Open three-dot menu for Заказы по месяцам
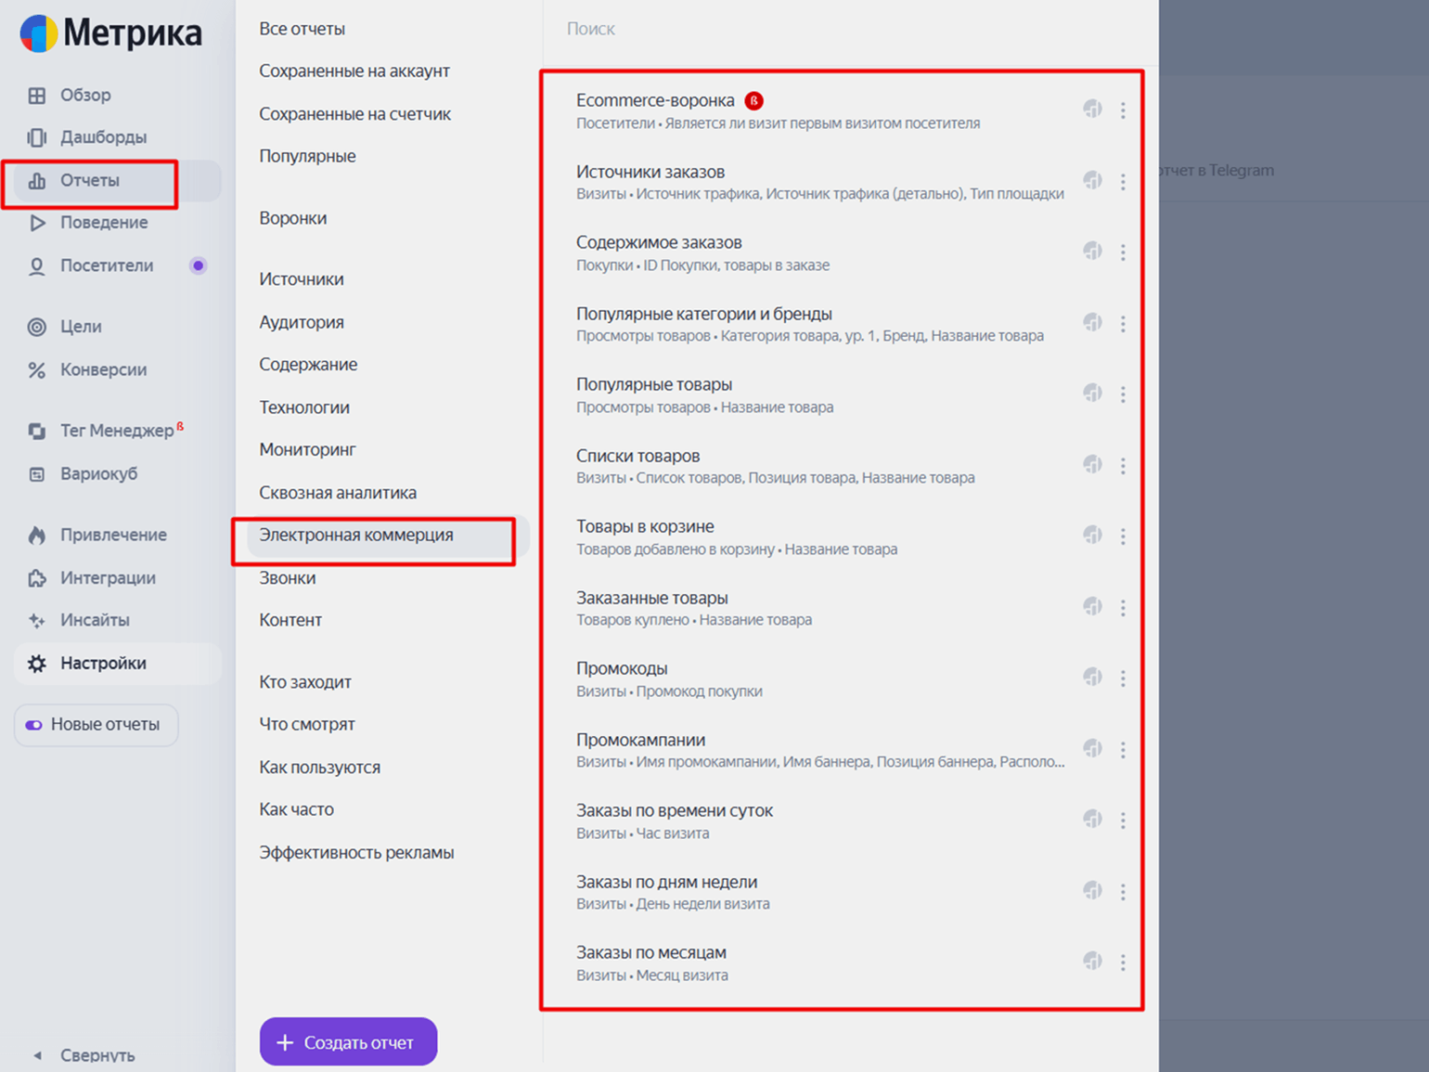The width and height of the screenshot is (1429, 1072). pos(1123,962)
